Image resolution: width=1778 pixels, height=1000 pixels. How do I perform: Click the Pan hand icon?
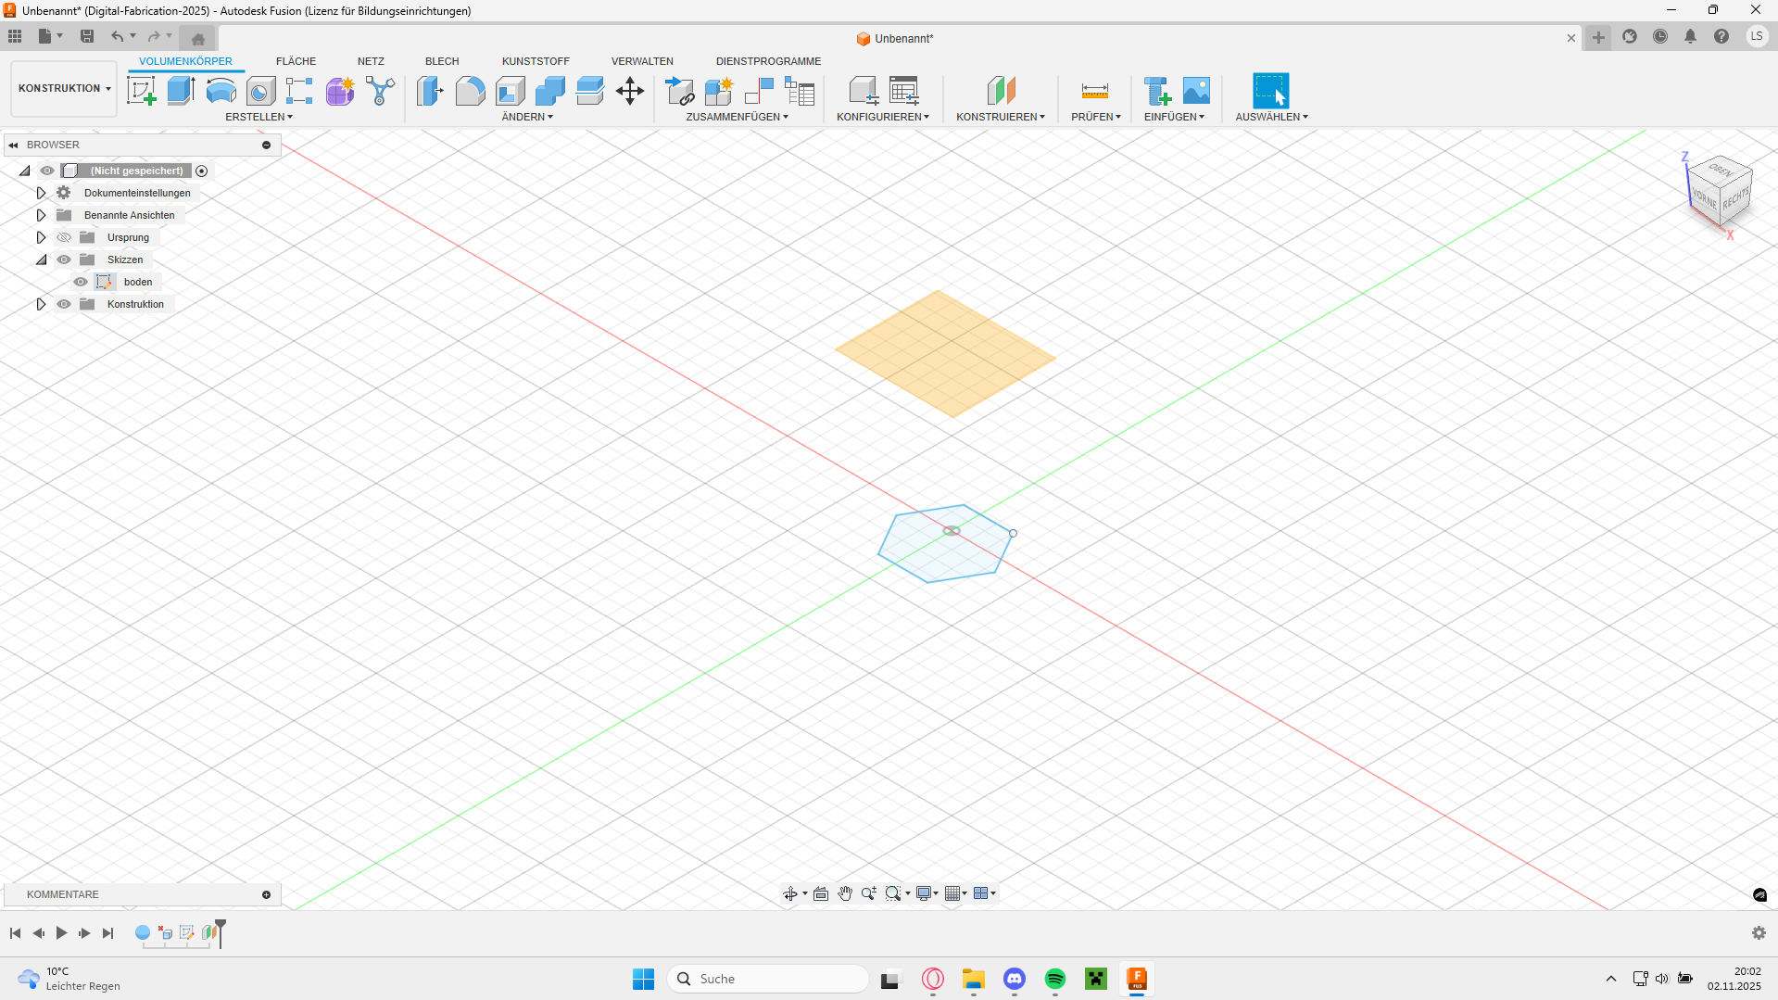pyautogui.click(x=845, y=893)
